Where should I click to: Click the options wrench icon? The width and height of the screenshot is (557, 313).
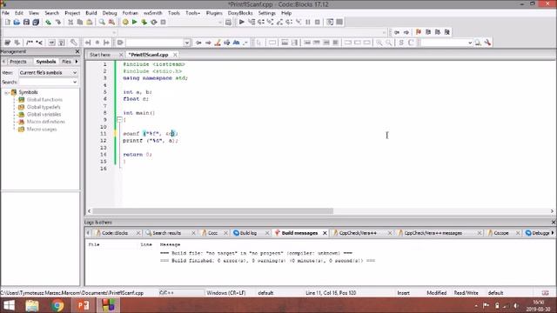tap(487, 43)
